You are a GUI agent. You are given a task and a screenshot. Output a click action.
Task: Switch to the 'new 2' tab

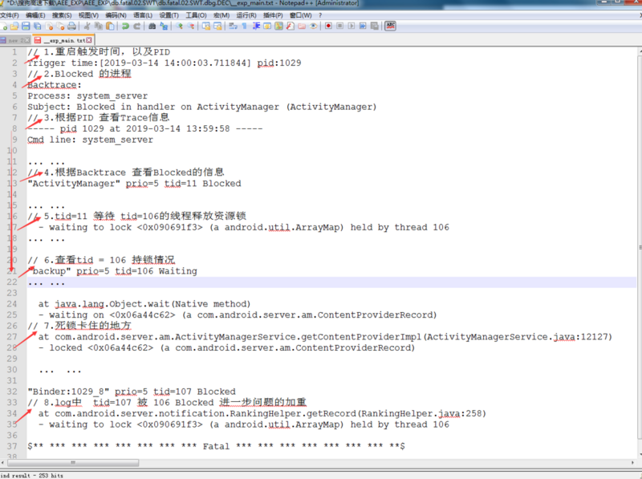click(x=14, y=40)
